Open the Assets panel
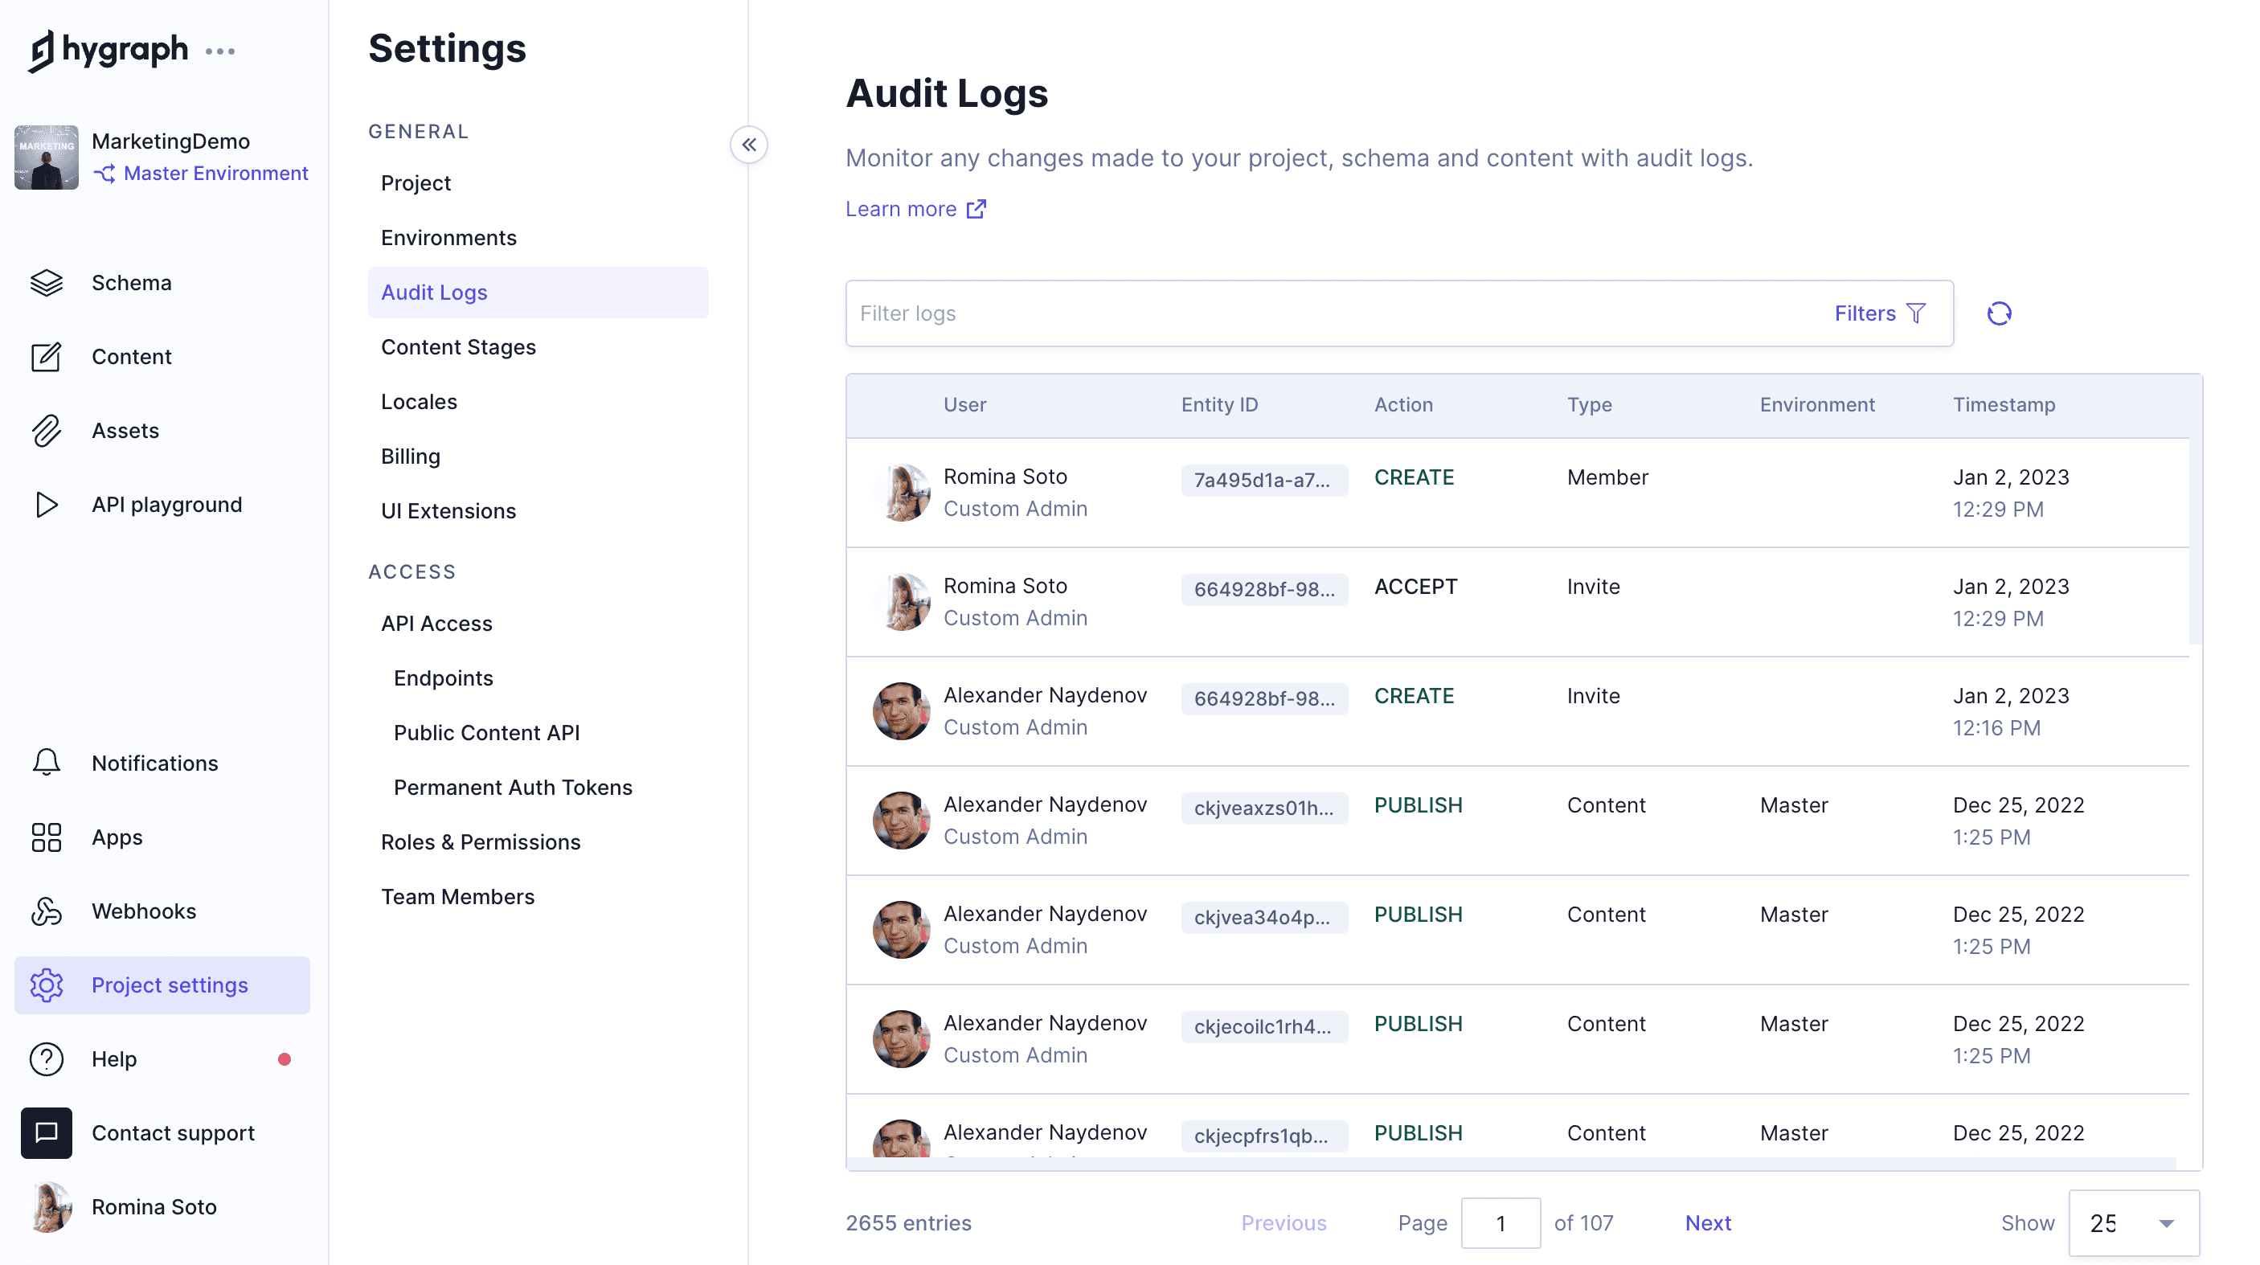 pos(125,430)
